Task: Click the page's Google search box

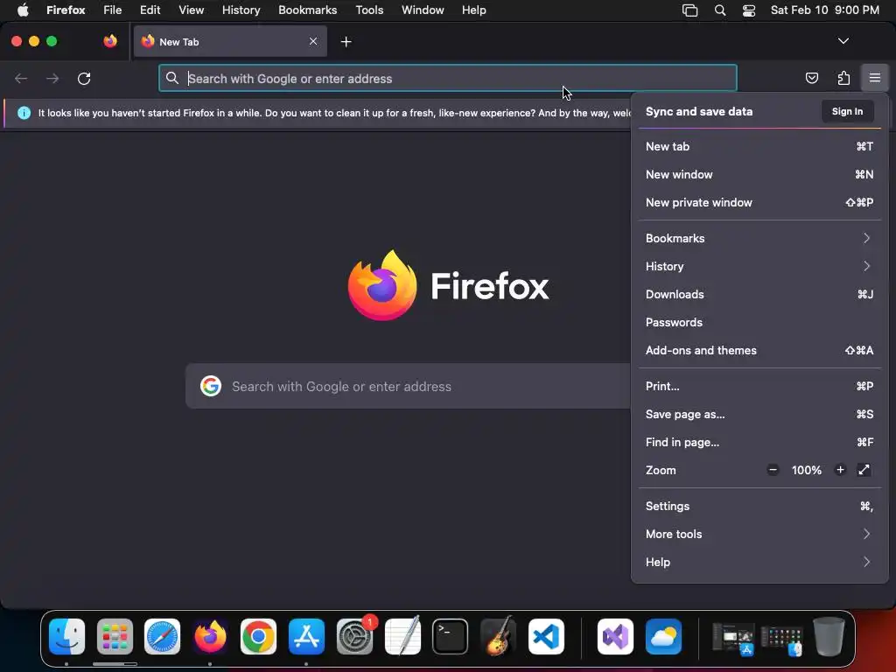Action: [x=408, y=386]
